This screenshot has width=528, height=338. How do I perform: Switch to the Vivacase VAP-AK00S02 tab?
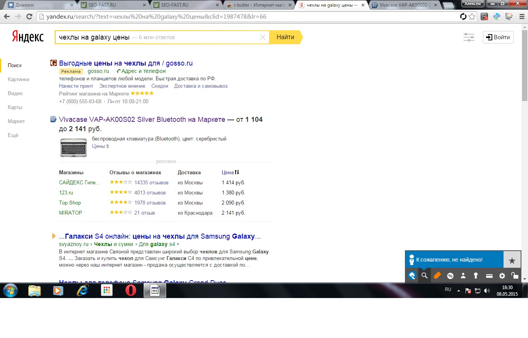point(405,5)
